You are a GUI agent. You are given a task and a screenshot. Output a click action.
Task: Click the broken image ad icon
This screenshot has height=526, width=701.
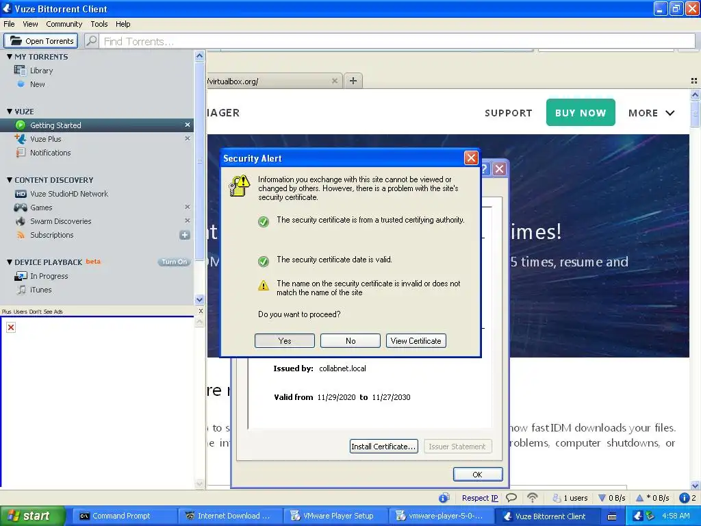pos(11,327)
